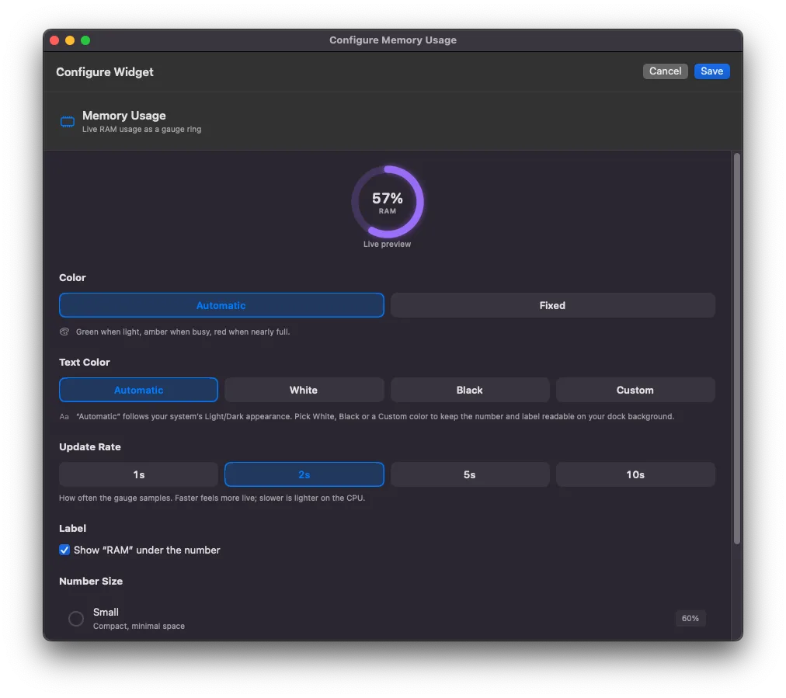The image size is (786, 698).
Task: Zoom the window with green button
Action: tap(85, 40)
